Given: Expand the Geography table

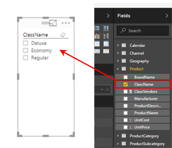Looking at the screenshot, I should click(x=118, y=61).
